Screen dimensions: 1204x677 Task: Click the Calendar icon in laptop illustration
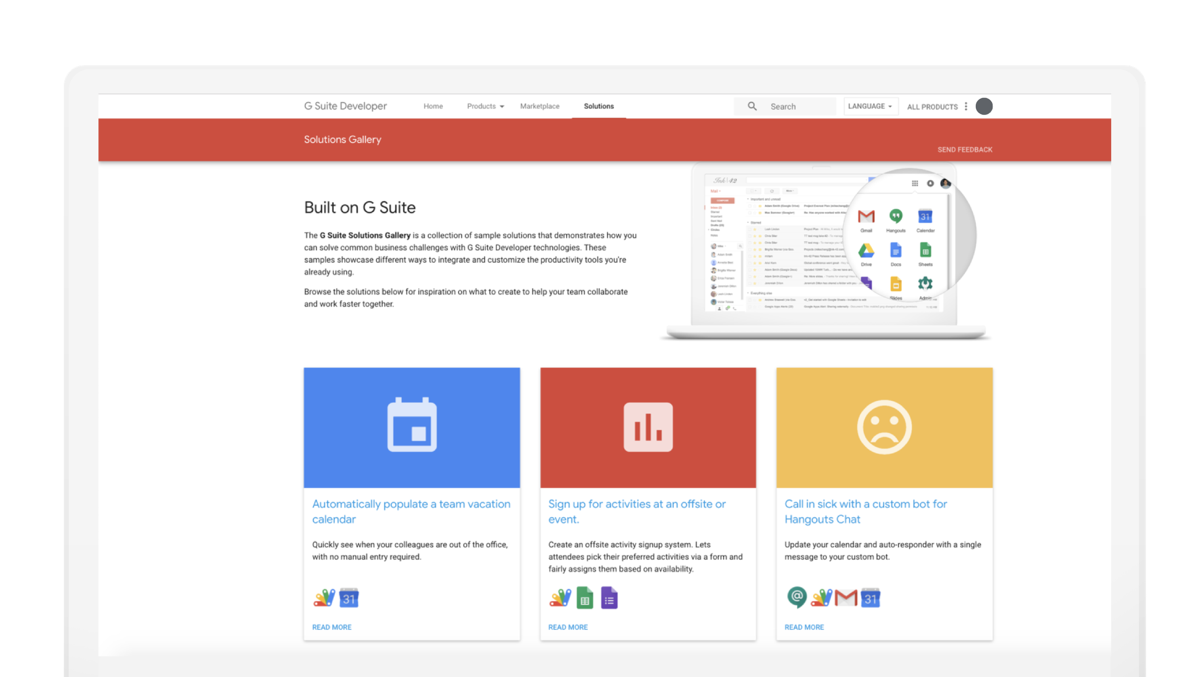(925, 216)
